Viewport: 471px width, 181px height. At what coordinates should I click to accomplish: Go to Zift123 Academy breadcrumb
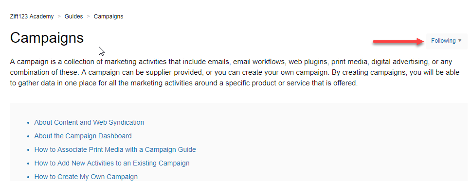click(32, 16)
